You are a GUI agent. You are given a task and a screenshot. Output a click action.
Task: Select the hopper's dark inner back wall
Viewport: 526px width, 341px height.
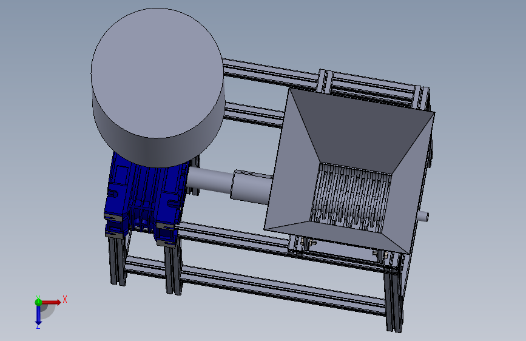(362, 131)
